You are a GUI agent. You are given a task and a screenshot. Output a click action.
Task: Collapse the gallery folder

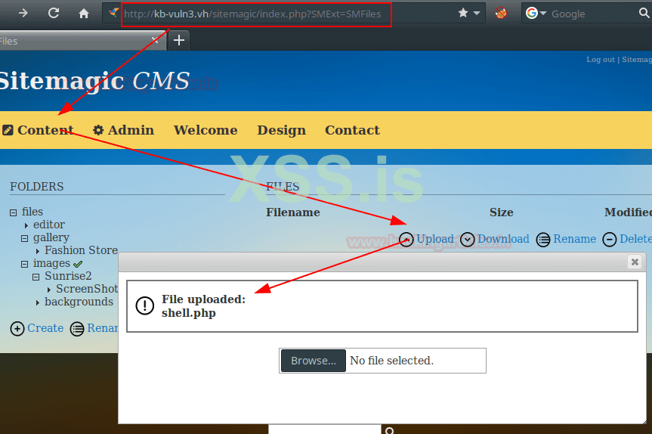(x=24, y=238)
